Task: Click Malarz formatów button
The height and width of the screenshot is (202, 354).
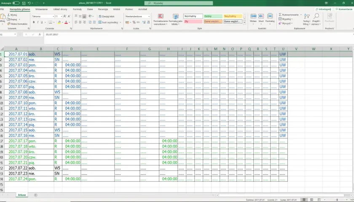Action: [x=17, y=24]
